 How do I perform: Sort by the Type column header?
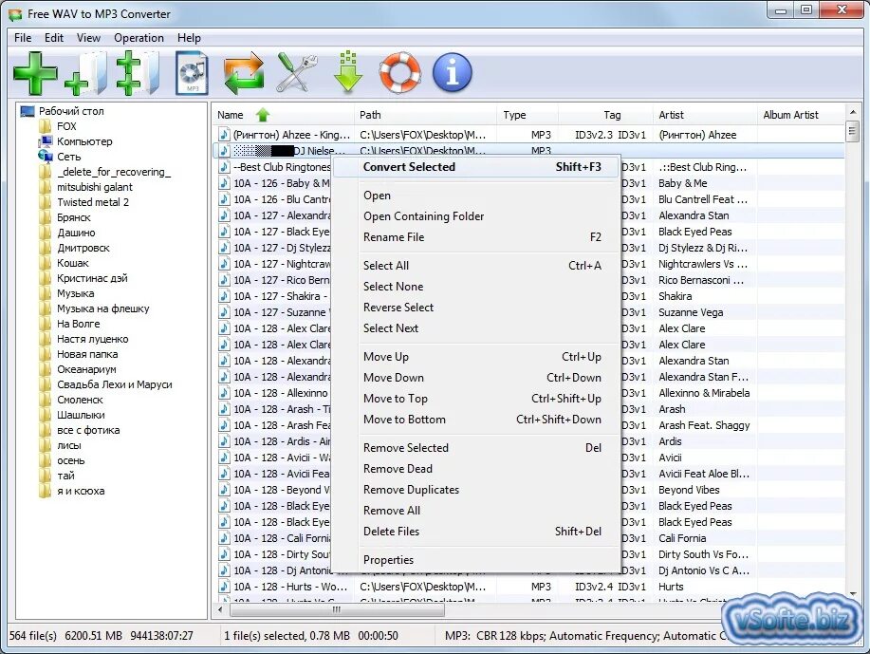click(528, 115)
